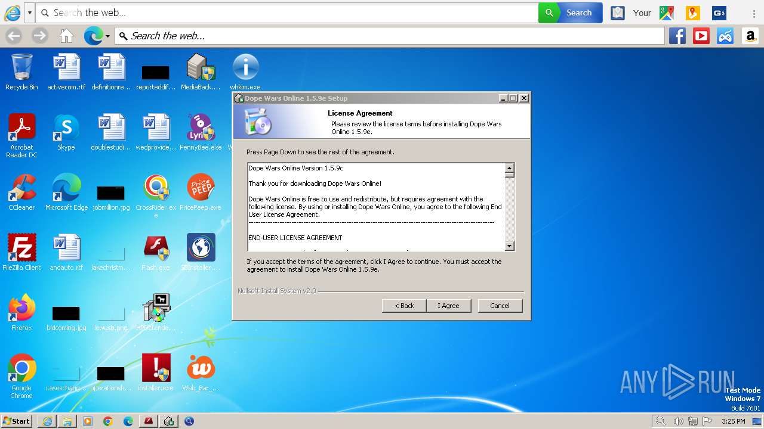
Task: Select Acrobat Reader DC desktop icon
Action: click(21, 136)
